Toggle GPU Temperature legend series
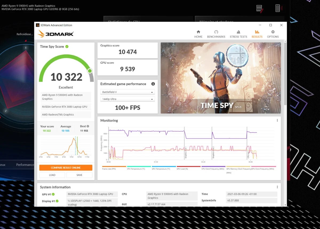The image size is (320, 229). click(163, 168)
